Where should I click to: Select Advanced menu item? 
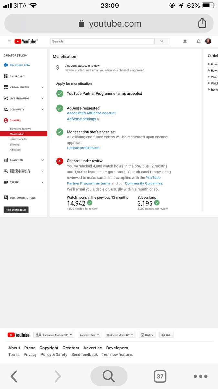[x=15, y=150]
